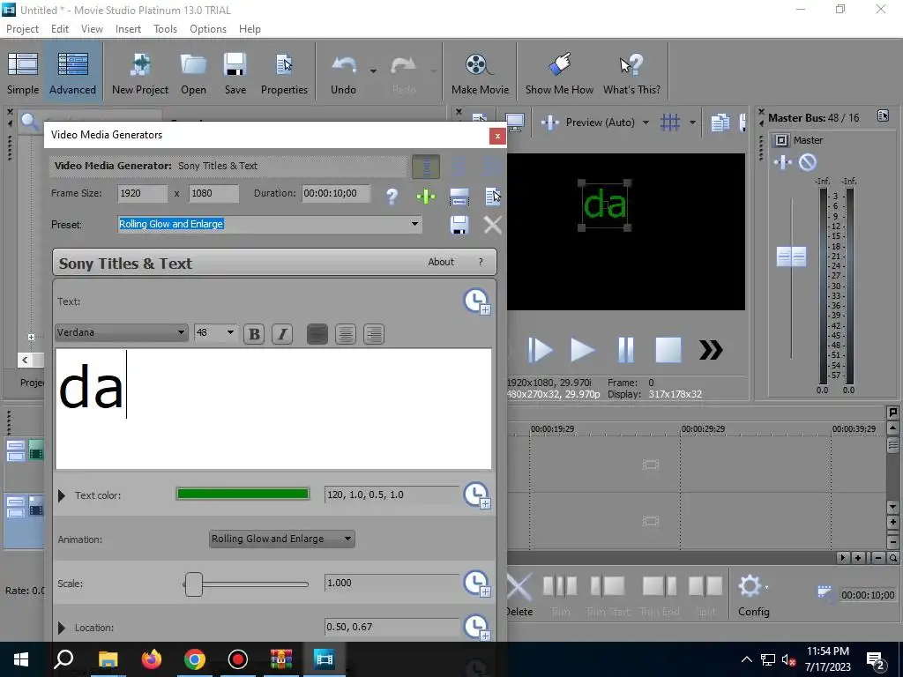903x677 pixels.
Task: Click the generator help question mark
Action: click(x=392, y=197)
